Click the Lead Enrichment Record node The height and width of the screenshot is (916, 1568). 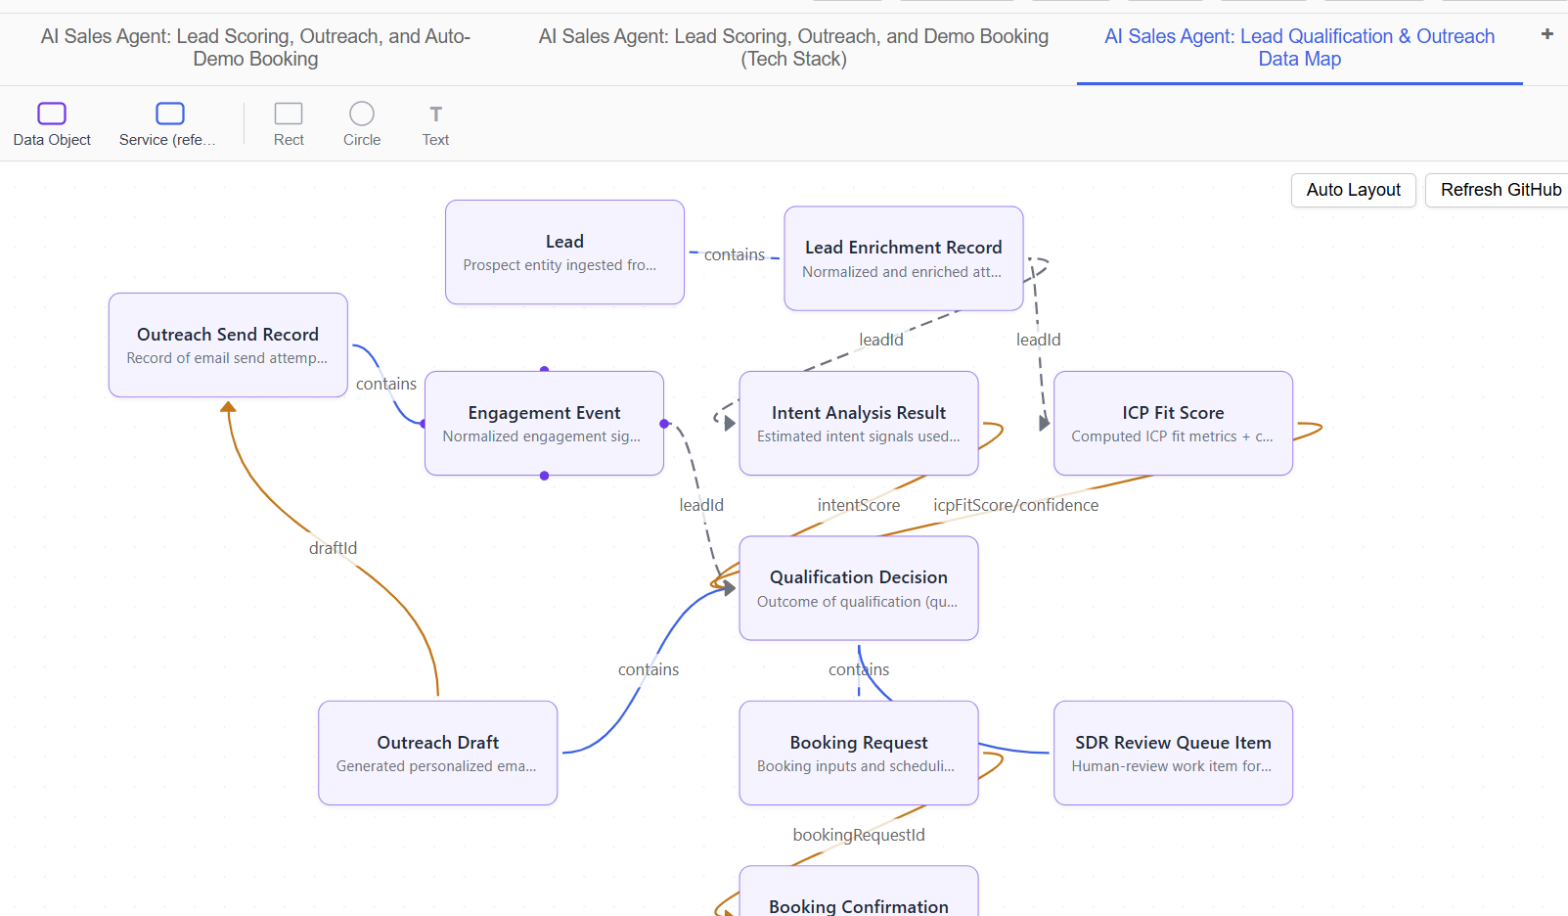point(902,257)
